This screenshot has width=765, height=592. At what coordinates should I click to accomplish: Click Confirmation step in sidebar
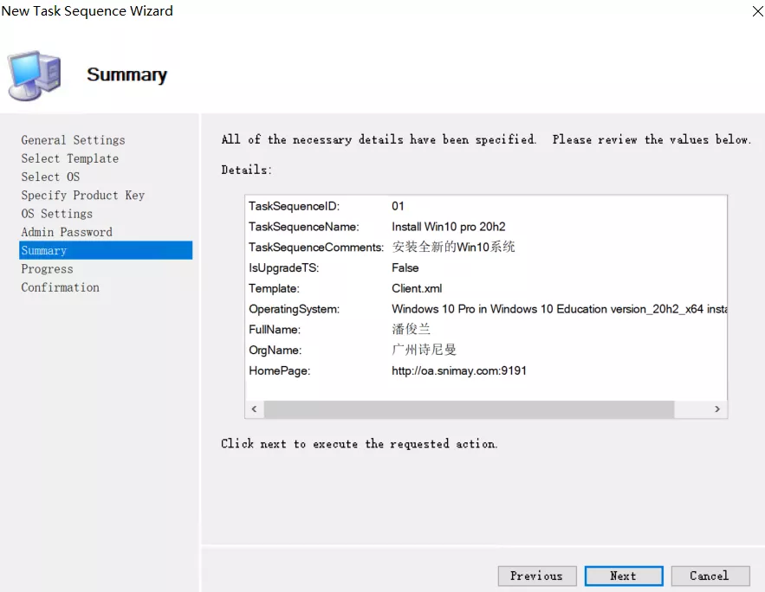point(60,287)
